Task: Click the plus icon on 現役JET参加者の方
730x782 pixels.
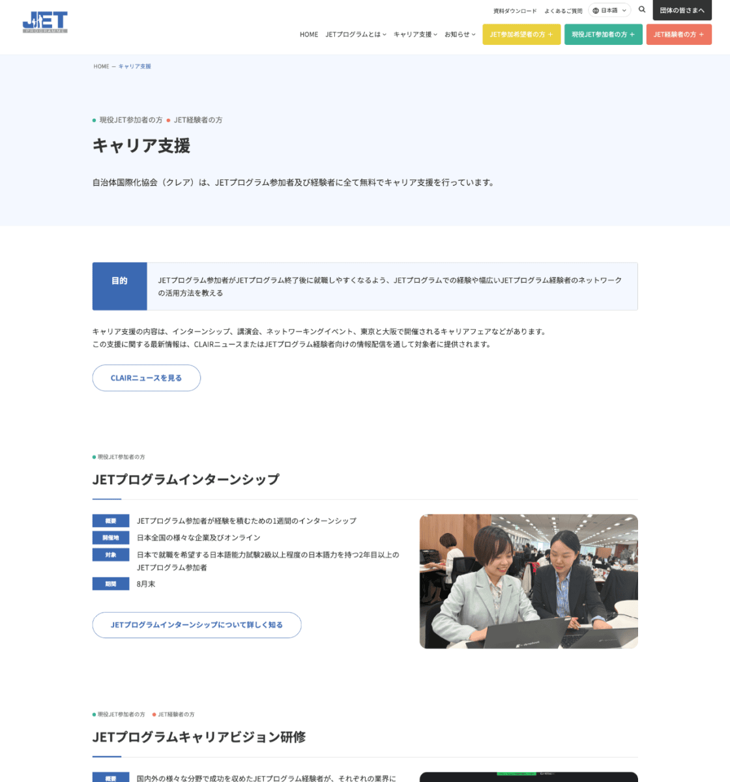Action: click(x=632, y=35)
